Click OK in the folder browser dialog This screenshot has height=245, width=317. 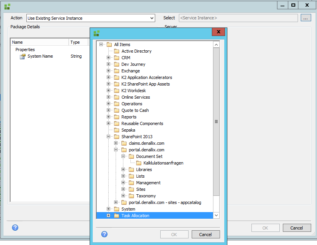[x=174, y=235]
